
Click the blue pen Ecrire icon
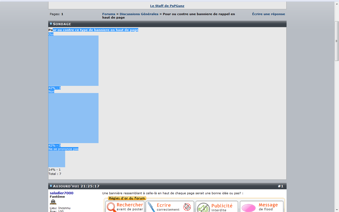pyautogui.click(x=151, y=207)
